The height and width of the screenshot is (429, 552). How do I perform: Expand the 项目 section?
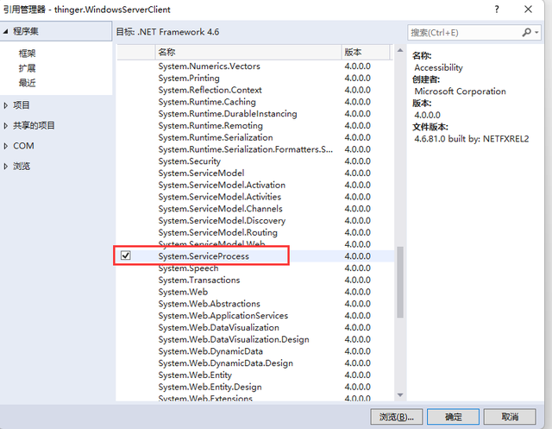5,105
